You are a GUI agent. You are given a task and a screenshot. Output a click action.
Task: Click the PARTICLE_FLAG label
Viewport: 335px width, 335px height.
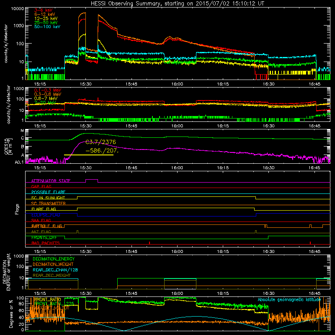click(x=47, y=226)
